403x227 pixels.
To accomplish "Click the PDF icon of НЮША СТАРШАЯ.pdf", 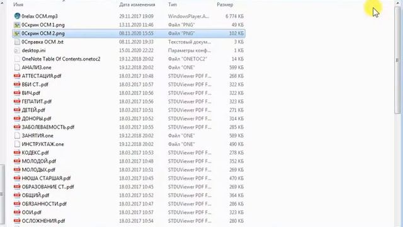I will (17, 178).
